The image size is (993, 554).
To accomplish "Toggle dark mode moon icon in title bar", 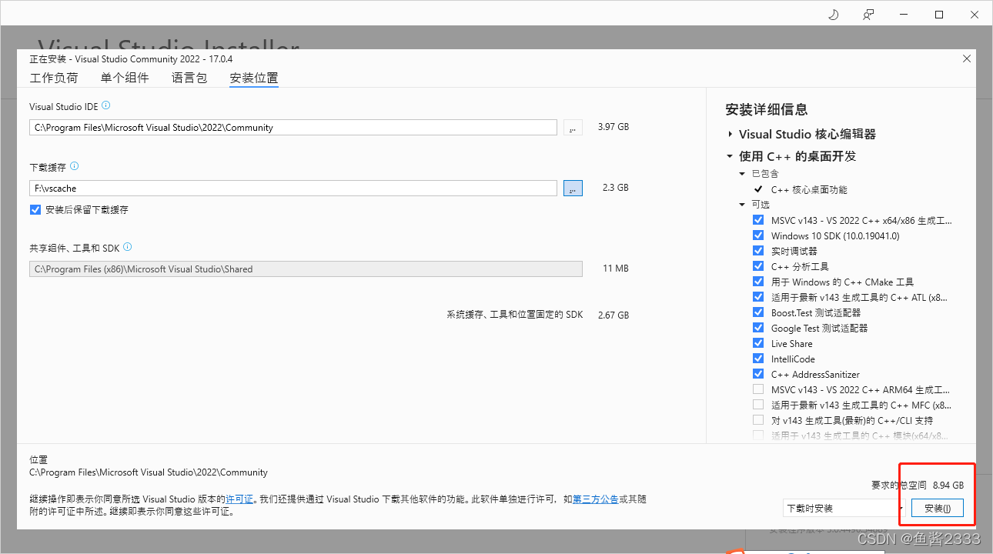I will [x=833, y=15].
